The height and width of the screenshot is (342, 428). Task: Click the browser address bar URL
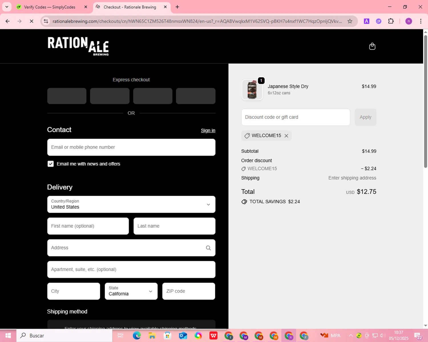coord(197,21)
